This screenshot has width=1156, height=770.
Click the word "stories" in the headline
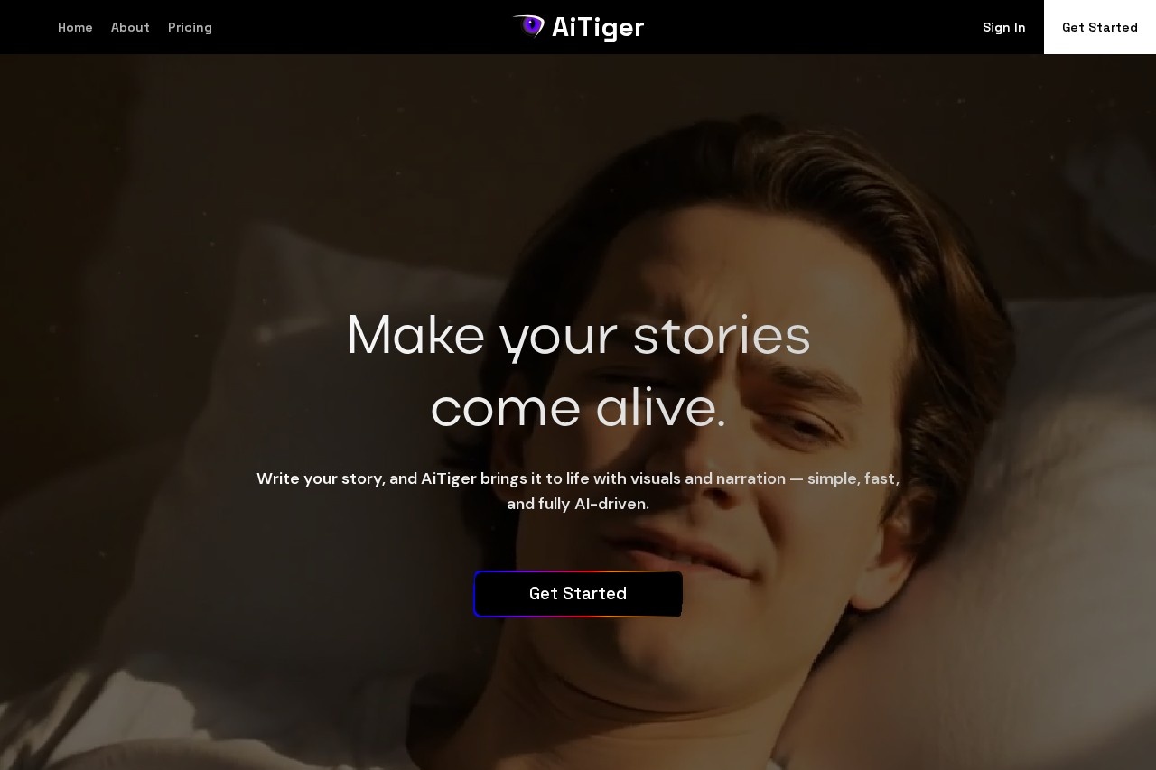click(x=722, y=336)
